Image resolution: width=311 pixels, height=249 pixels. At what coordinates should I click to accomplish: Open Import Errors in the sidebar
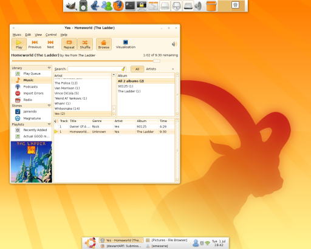pyautogui.click(x=32, y=93)
